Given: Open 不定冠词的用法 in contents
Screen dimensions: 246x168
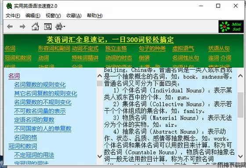Looking at the screenshot, I should coord(34,155).
